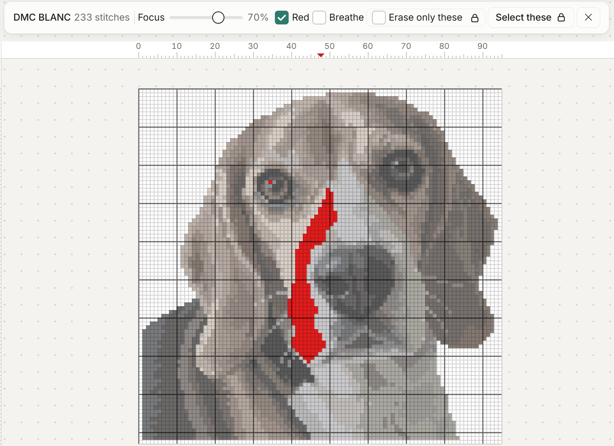The height and width of the screenshot is (446, 614).
Task: Click the Focus slider handle
Action: 218,18
